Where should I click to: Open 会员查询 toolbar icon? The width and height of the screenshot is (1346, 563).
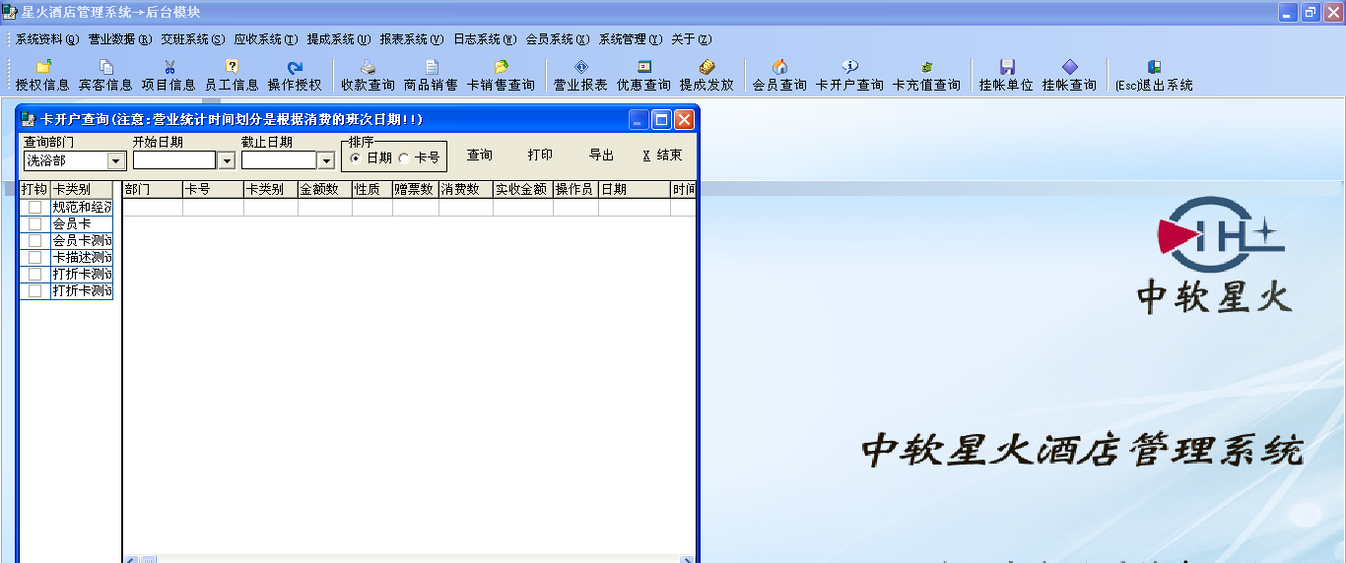coord(779,76)
